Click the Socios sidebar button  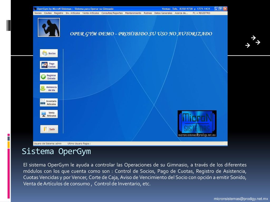[x=49, y=53]
